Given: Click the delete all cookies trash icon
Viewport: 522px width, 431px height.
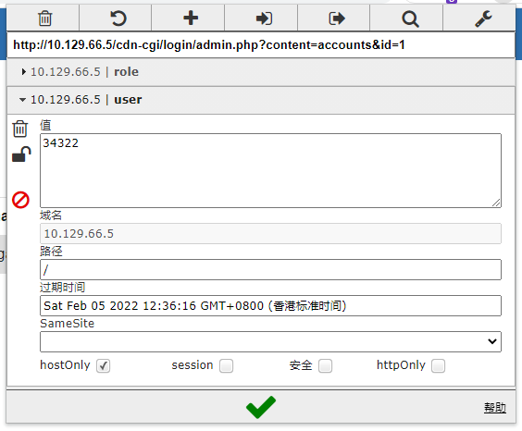Looking at the screenshot, I should point(44,18).
